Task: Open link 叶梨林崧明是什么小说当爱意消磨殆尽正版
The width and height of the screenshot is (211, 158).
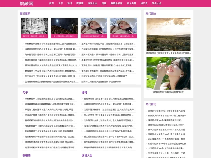Action: point(51,44)
